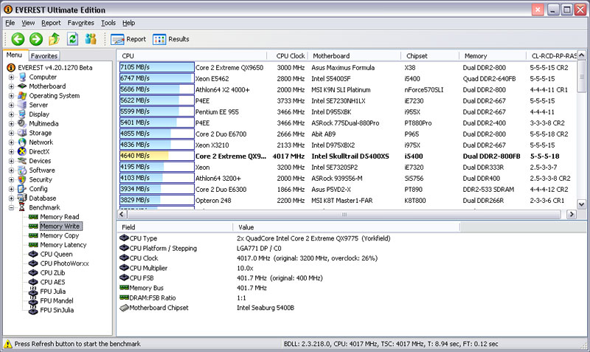Select the Benchmark hourglass icon
The width and height of the screenshot is (590, 352).
(x=22, y=207)
